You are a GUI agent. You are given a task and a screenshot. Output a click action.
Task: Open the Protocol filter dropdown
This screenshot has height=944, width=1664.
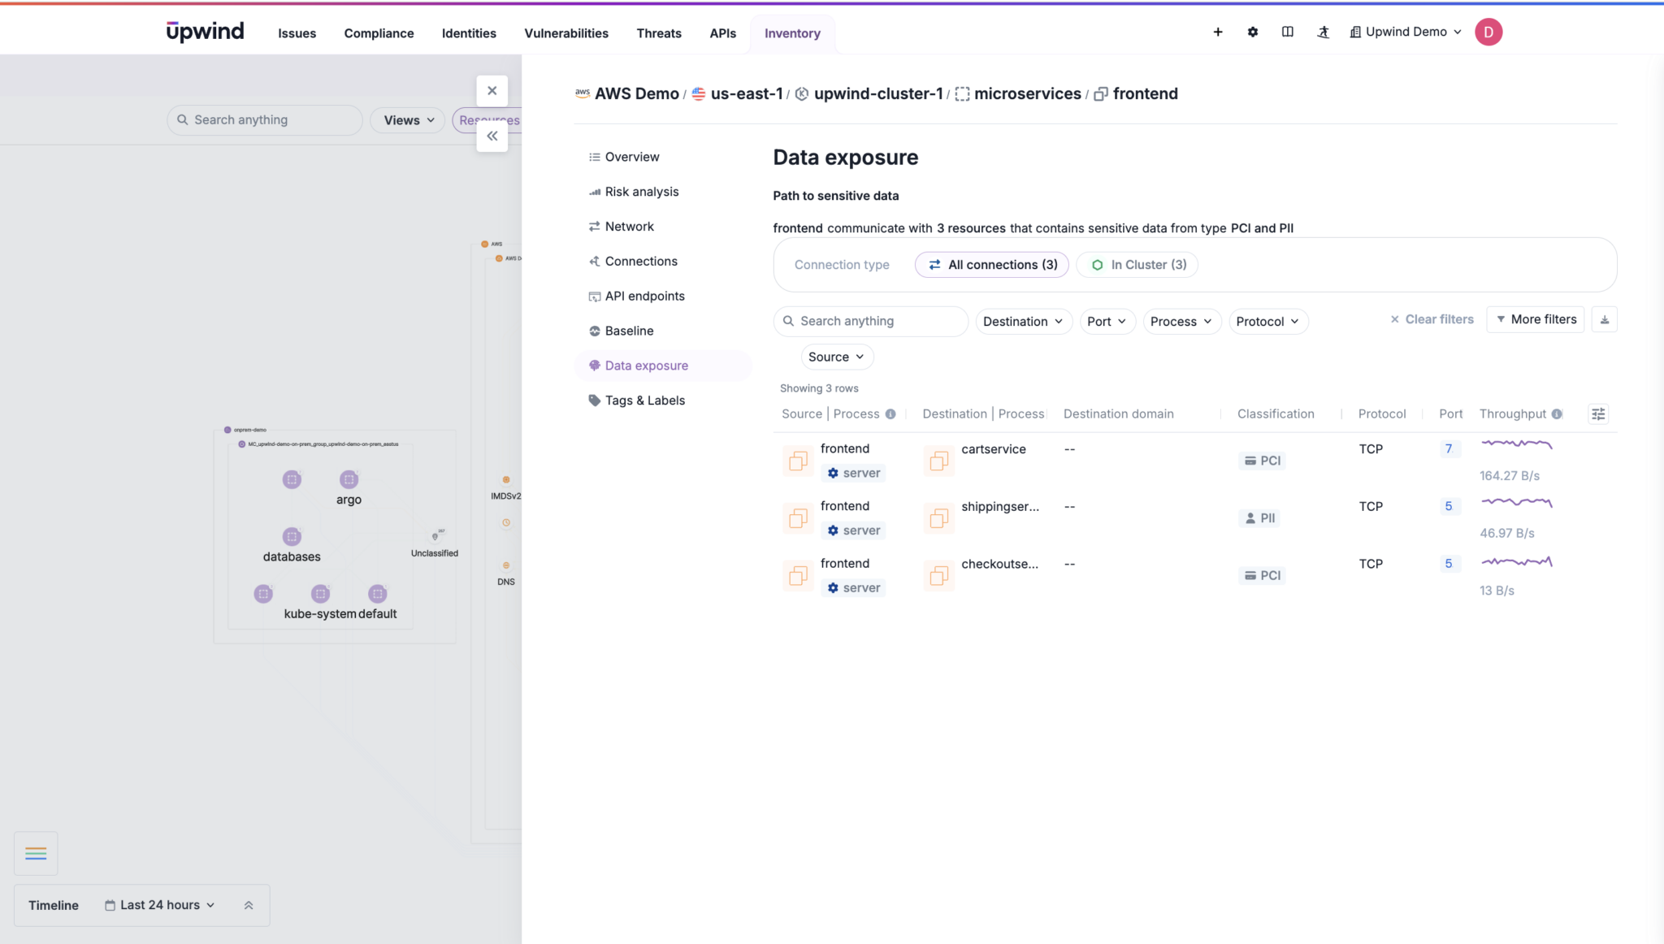pyautogui.click(x=1267, y=322)
